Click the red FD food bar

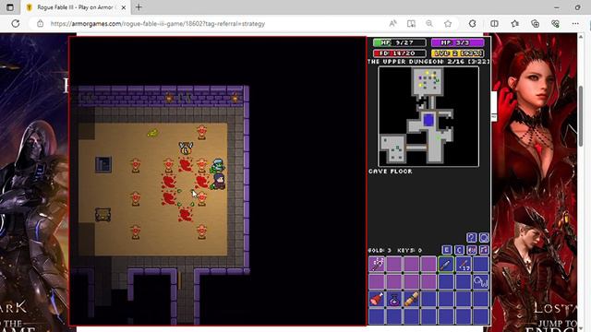(x=400, y=53)
